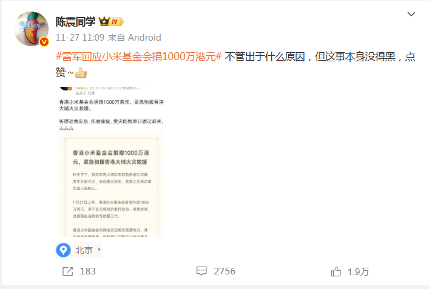Viewport: 429px width, 289px height.
Task: Click the crown level IV membership badge
Action: (x=111, y=21)
